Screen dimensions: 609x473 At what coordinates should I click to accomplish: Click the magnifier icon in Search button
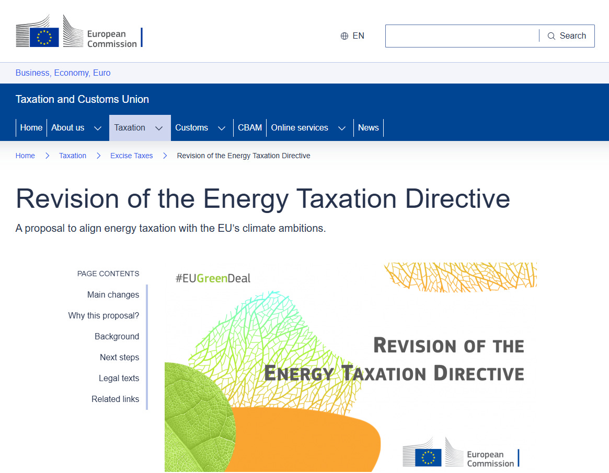551,36
